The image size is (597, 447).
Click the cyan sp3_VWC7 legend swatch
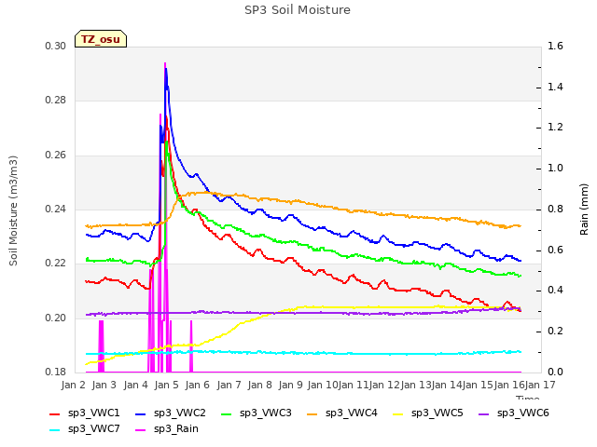(x=55, y=430)
